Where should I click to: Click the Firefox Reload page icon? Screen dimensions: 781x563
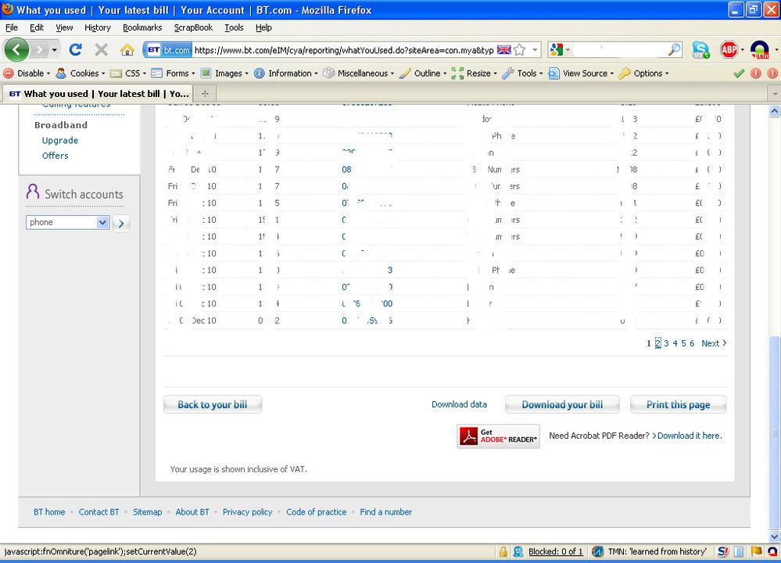point(76,50)
